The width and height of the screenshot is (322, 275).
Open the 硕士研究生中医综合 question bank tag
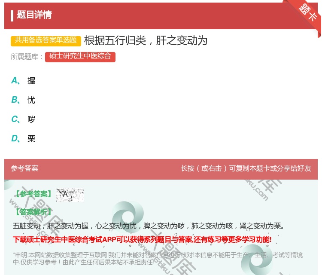[x=80, y=56]
